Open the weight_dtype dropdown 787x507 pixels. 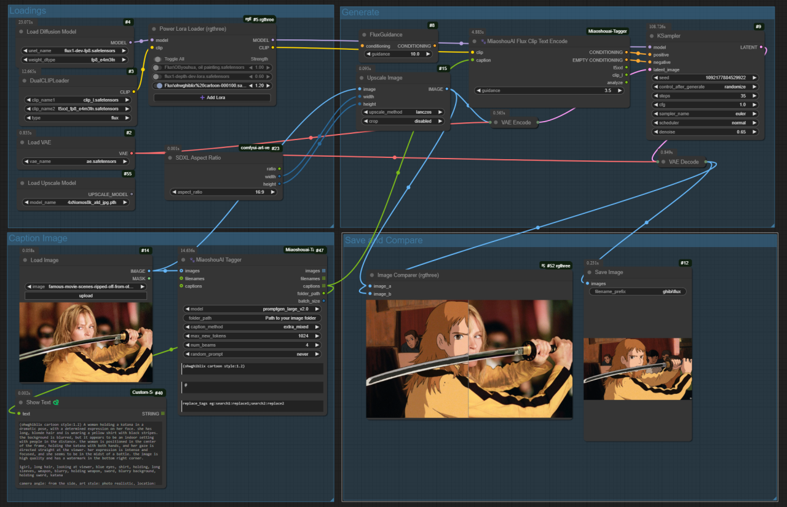(x=77, y=60)
